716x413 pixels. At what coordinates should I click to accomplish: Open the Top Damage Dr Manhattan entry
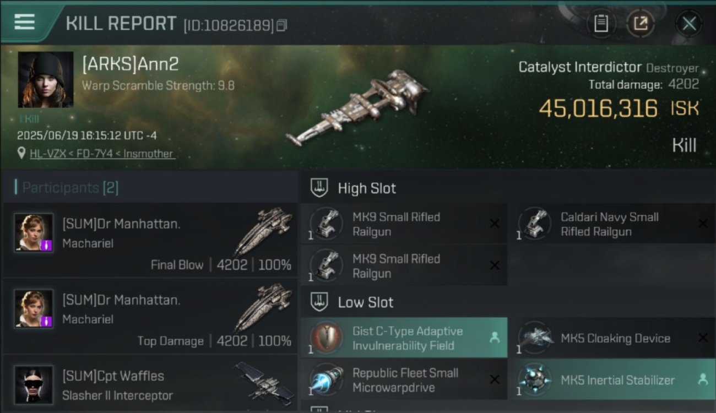pyautogui.click(x=150, y=317)
